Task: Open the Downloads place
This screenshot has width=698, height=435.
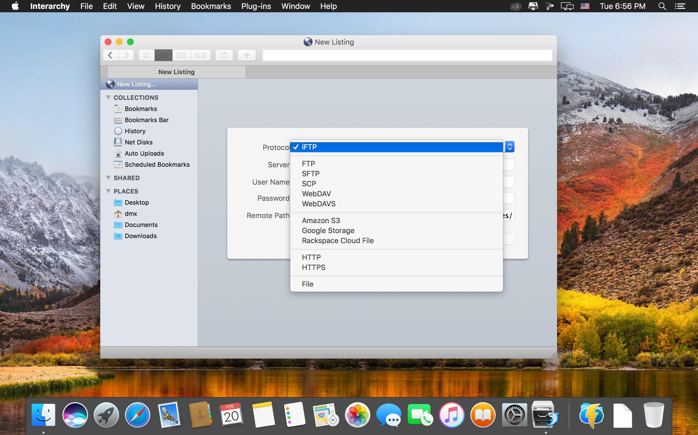Action: point(141,236)
